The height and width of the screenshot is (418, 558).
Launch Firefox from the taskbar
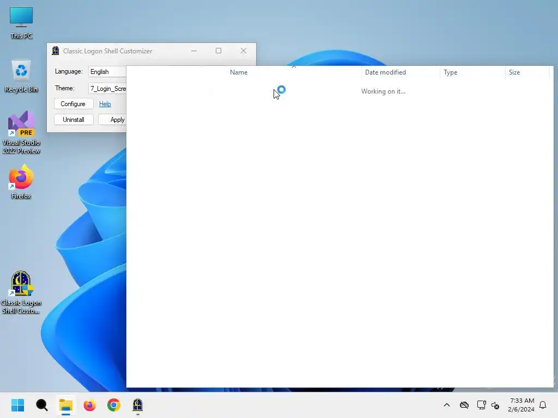[x=90, y=405]
